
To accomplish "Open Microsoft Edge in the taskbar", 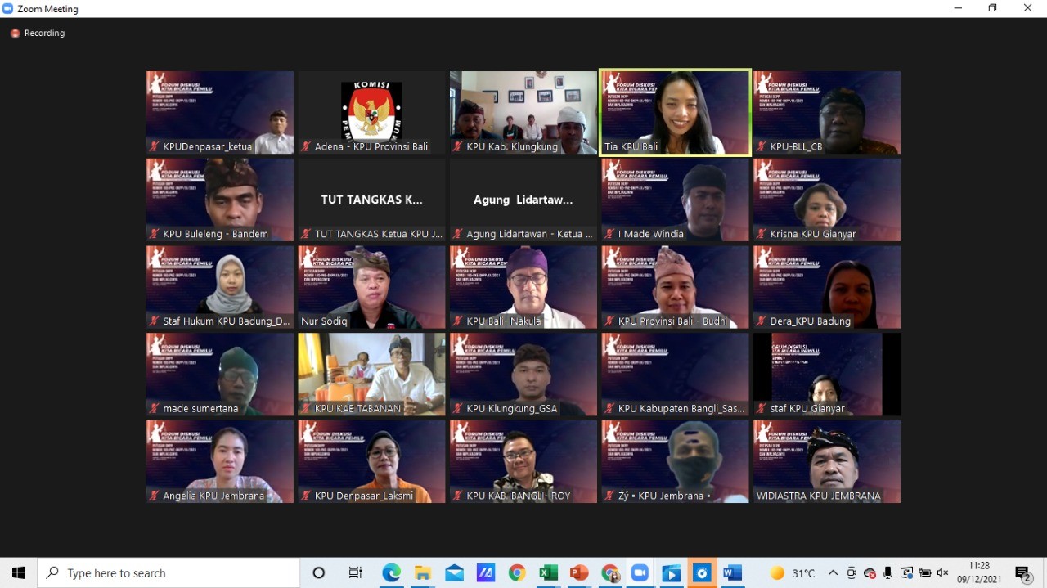I will (x=391, y=573).
